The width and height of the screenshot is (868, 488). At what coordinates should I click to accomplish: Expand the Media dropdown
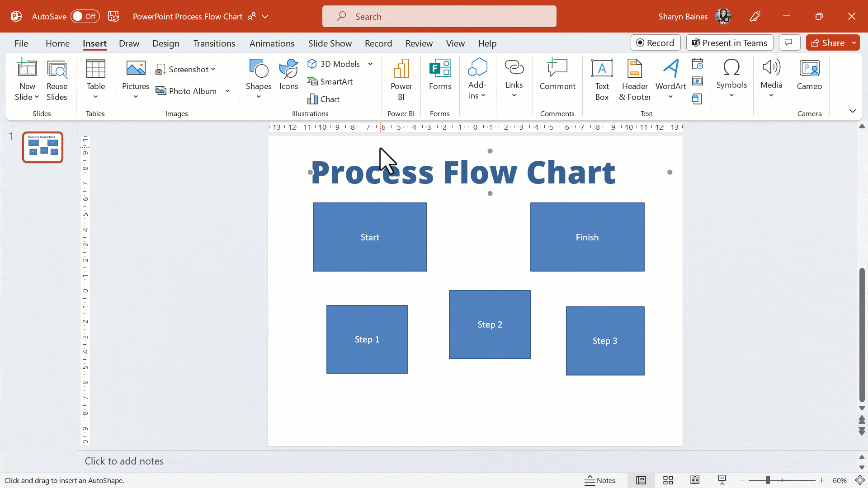pyautogui.click(x=772, y=95)
